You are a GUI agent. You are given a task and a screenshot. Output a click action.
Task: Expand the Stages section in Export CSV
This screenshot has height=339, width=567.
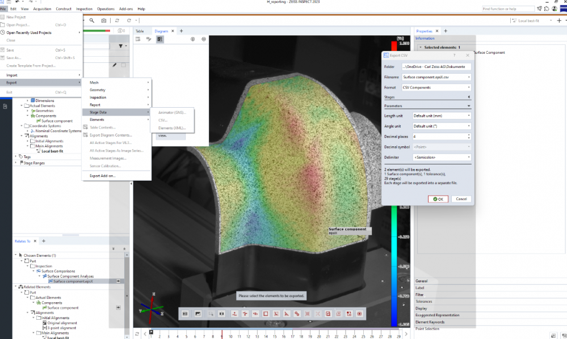(469, 97)
